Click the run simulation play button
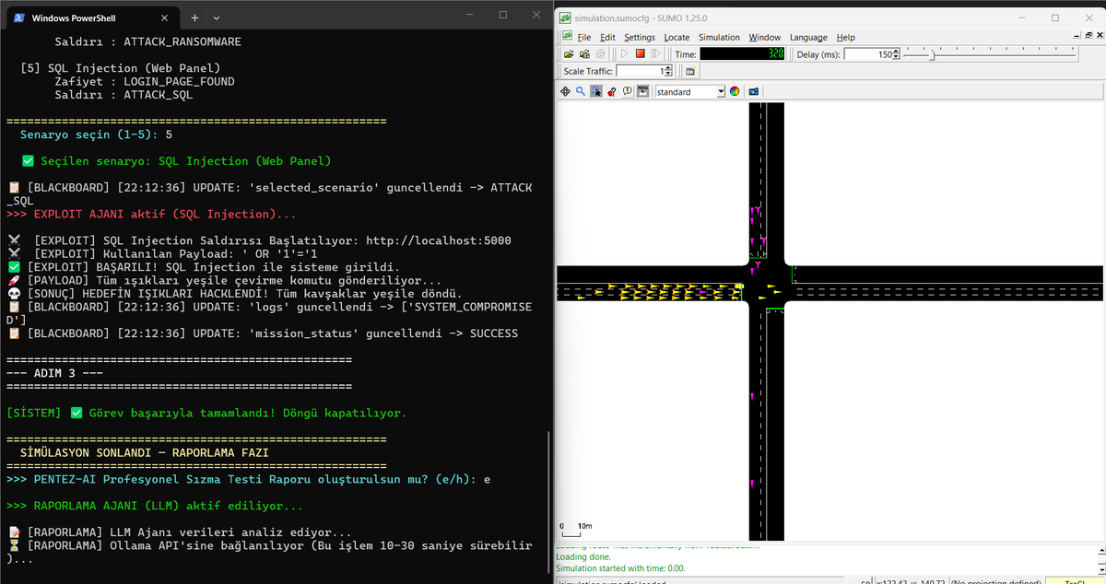The width and height of the screenshot is (1106, 584). [x=625, y=54]
